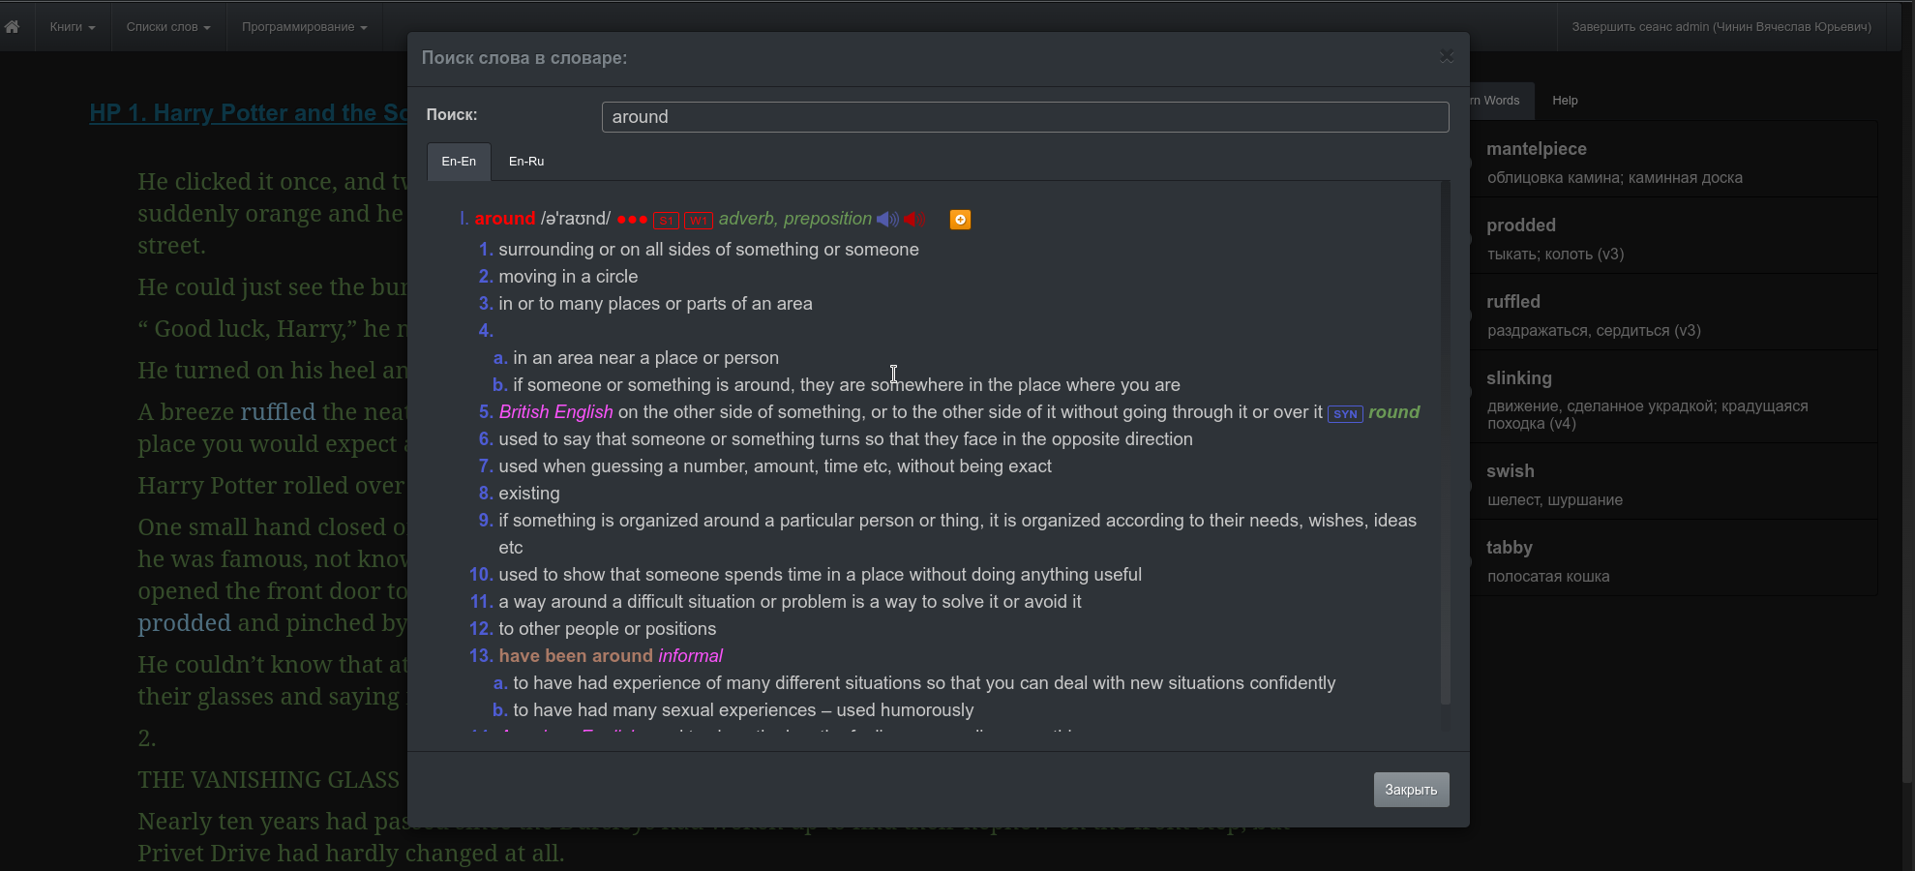The width and height of the screenshot is (1915, 871).
Task: Click the SYN synonym badge
Action: pyautogui.click(x=1345, y=414)
